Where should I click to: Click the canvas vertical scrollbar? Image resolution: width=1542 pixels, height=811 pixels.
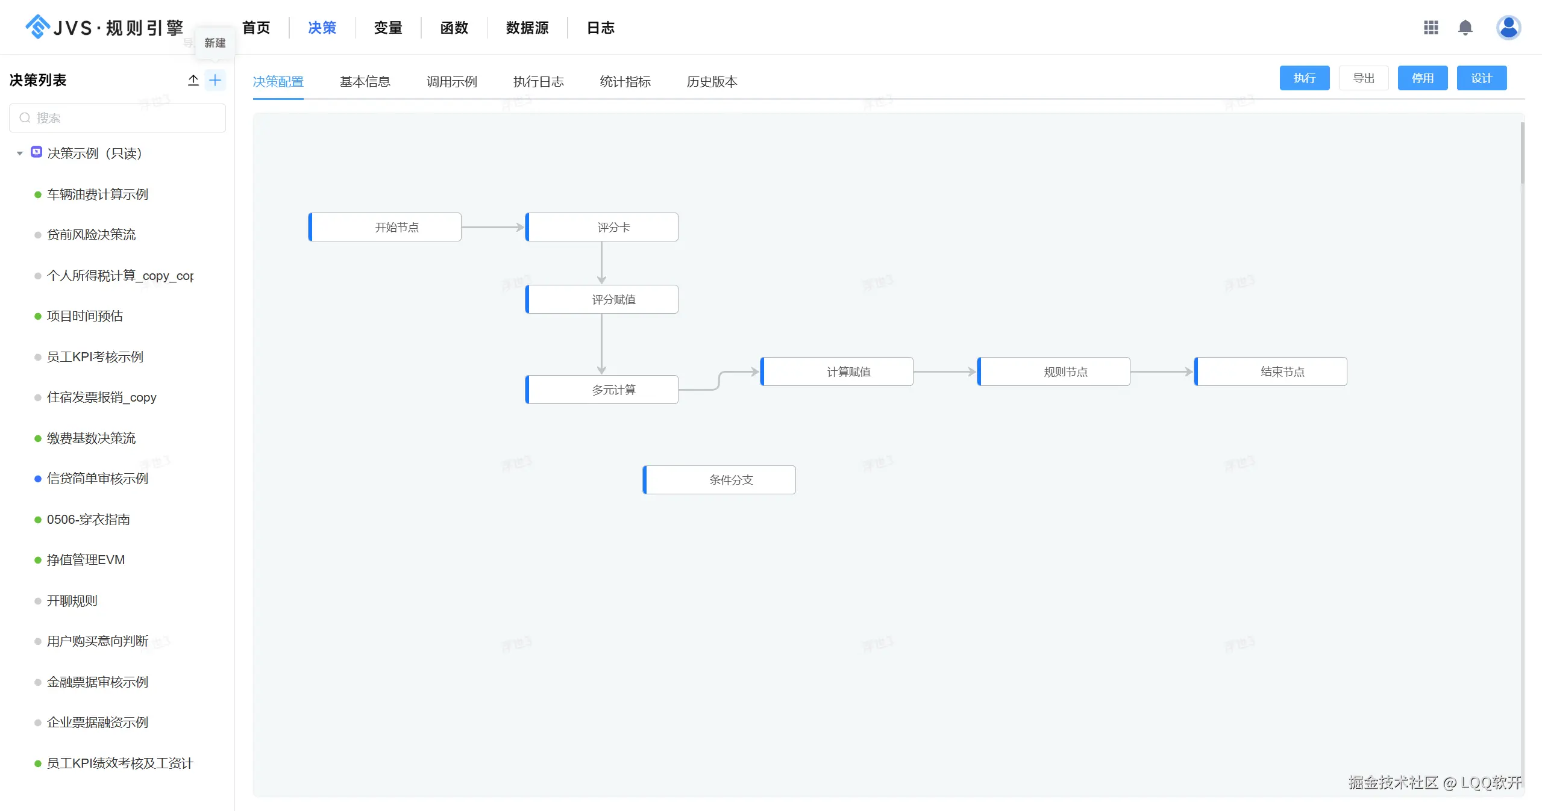(1522, 154)
